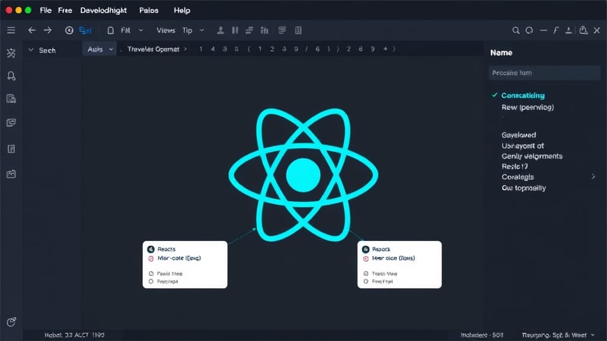607x341 pixels.
Task: Click the bar chart icon in the toolbar
Action: click(x=264, y=30)
